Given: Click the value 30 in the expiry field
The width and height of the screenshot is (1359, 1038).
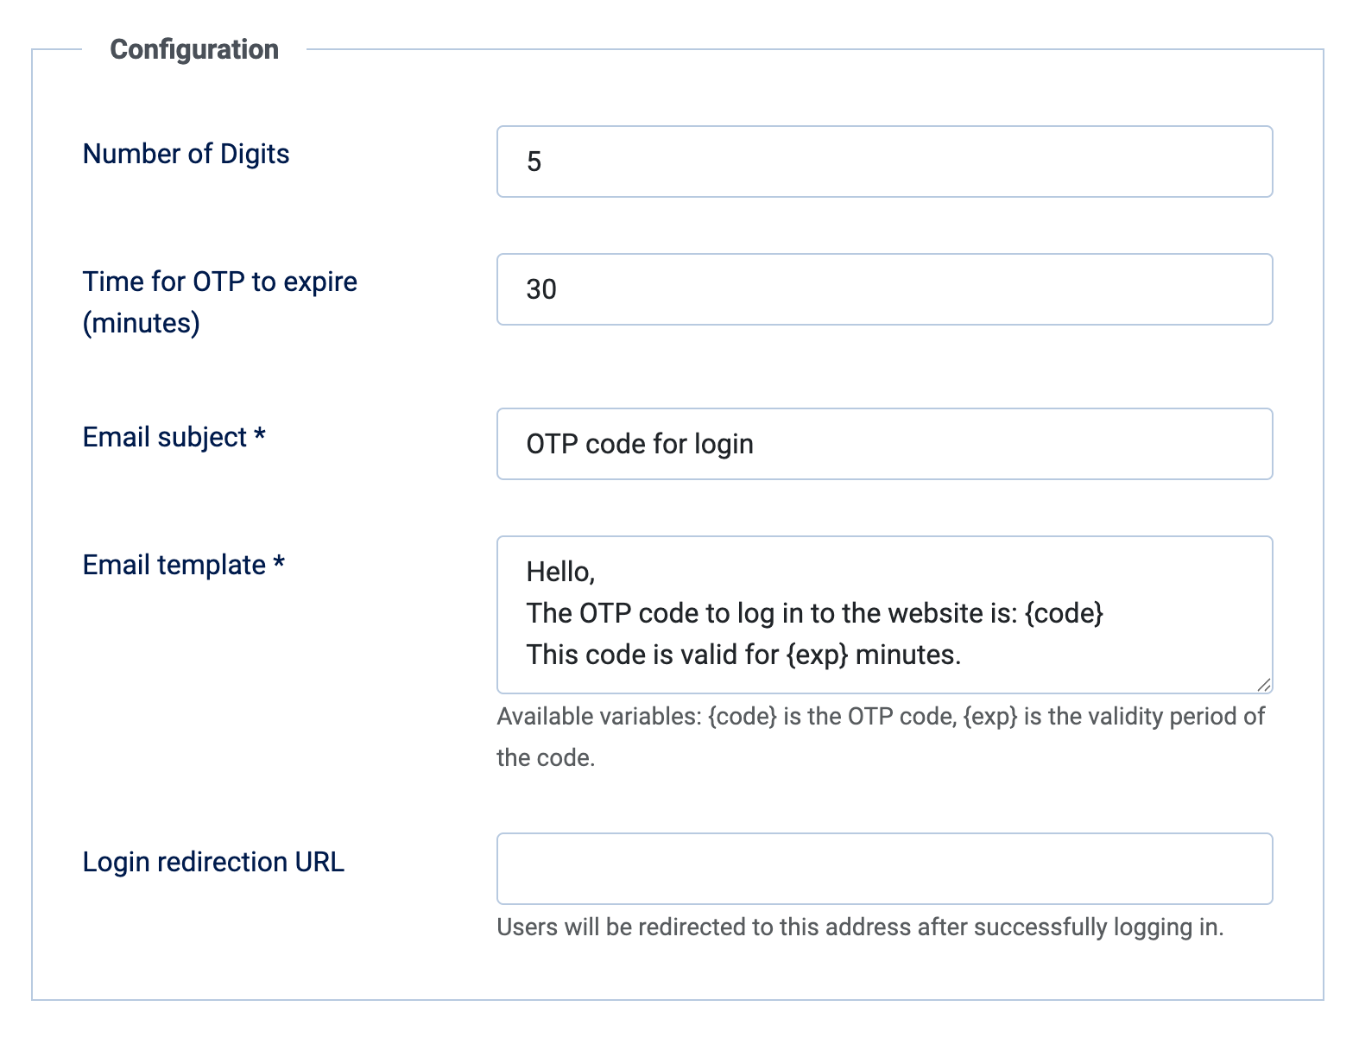Looking at the screenshot, I should click(x=541, y=289).
